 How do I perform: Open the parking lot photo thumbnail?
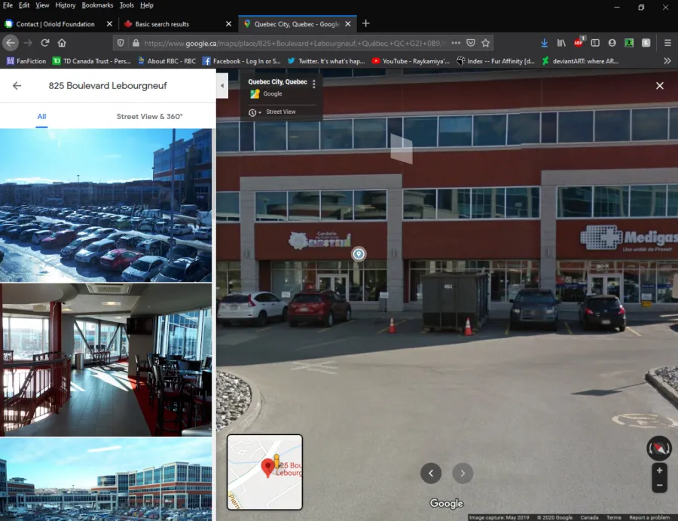point(106,206)
